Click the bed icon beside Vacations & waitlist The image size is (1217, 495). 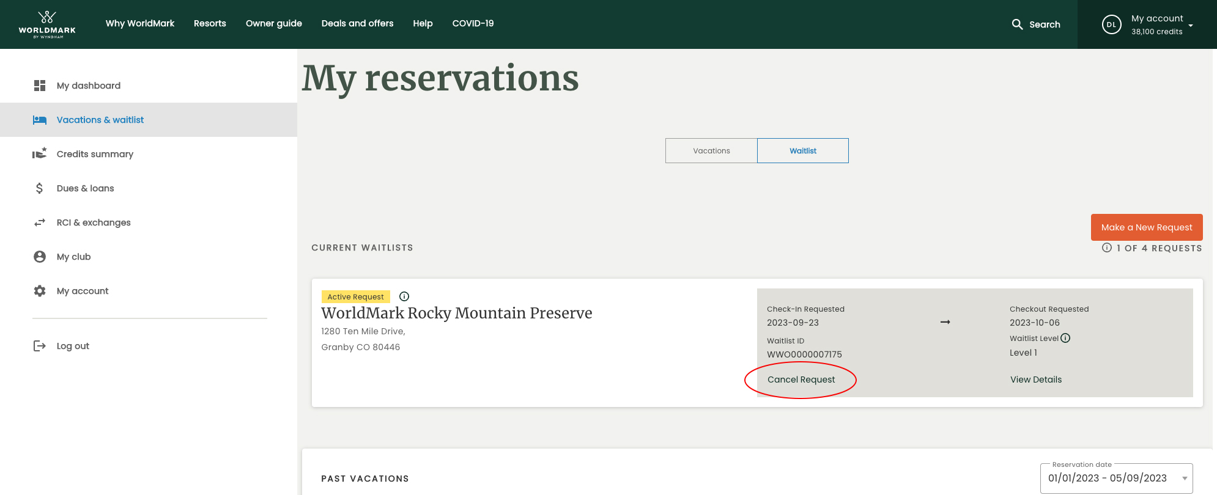[40, 120]
